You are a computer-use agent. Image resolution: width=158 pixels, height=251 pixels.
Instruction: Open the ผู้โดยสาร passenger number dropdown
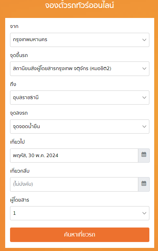(80, 213)
